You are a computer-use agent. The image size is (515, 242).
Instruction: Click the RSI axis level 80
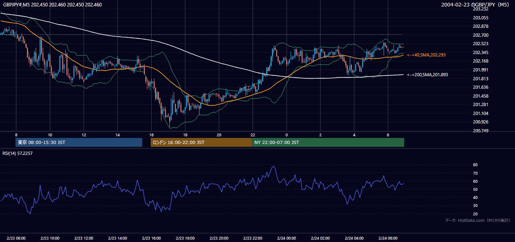475,165
